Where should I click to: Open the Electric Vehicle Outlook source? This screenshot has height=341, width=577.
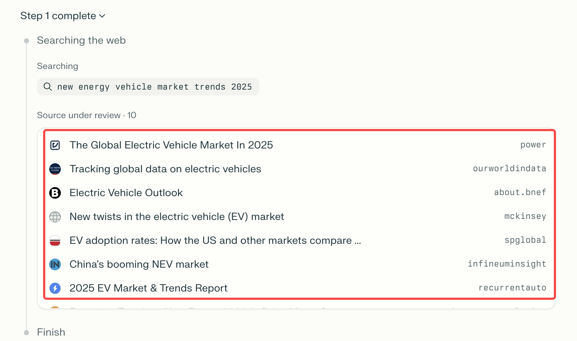[126, 193]
